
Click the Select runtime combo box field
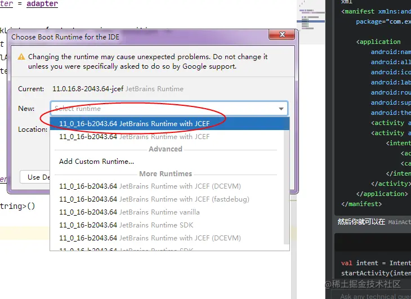pos(169,109)
